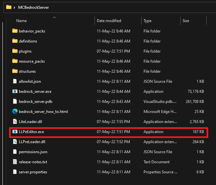Click the Properties Source type cell
Image resolution: width=216 pixels, height=185 pixels.
tap(160, 172)
